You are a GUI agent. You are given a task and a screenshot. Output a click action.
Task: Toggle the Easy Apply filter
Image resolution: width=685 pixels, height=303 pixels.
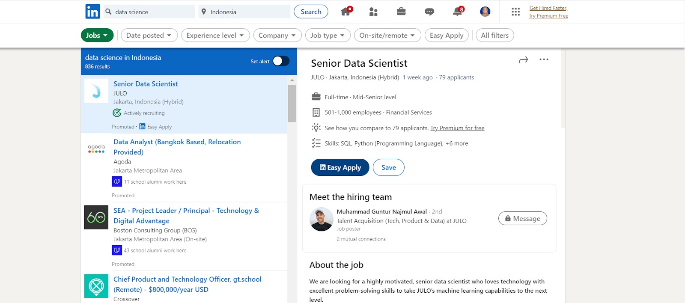[x=447, y=35]
